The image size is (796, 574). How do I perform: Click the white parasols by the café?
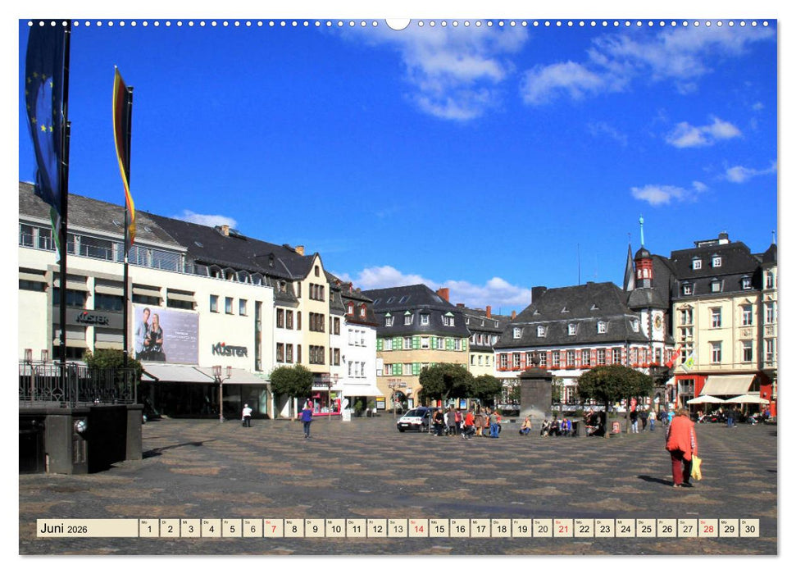tap(725, 399)
